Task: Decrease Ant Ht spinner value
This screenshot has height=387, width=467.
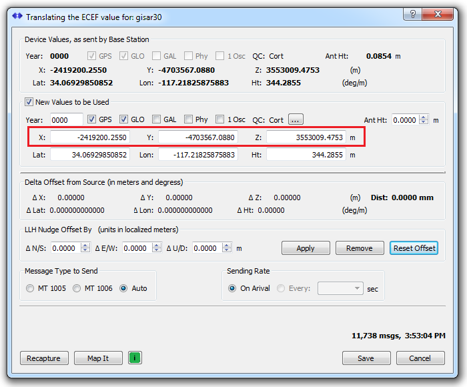Action: coord(424,122)
